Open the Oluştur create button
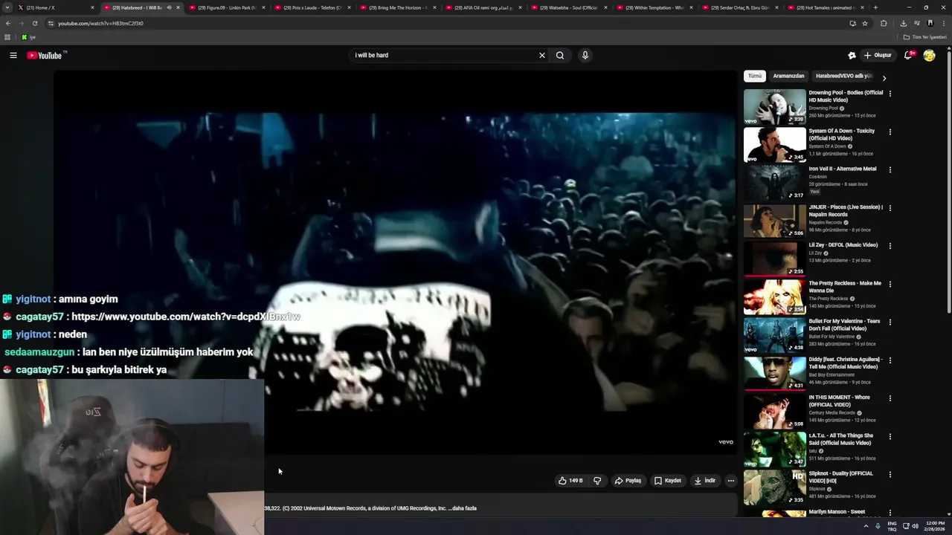The width and height of the screenshot is (952, 535). [x=878, y=55]
